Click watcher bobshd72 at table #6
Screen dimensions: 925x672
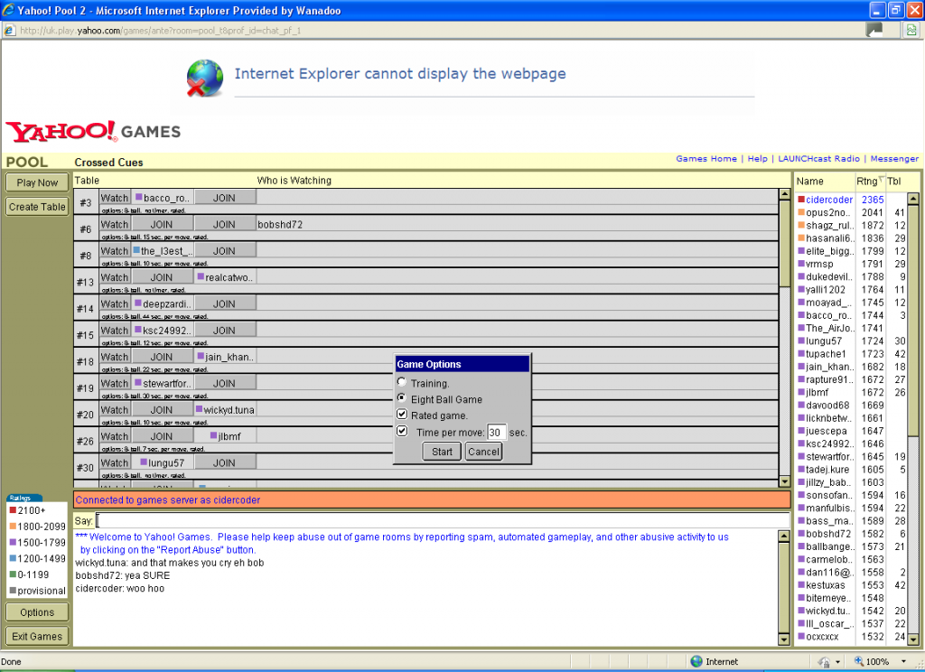click(280, 225)
